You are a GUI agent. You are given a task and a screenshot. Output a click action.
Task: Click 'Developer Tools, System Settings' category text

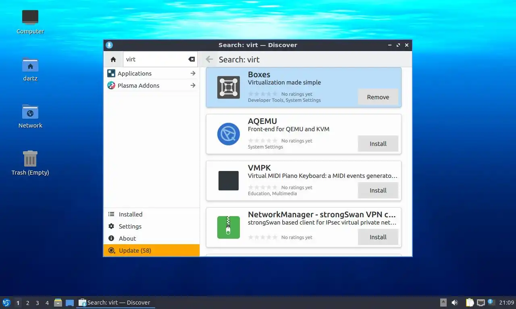(x=284, y=100)
